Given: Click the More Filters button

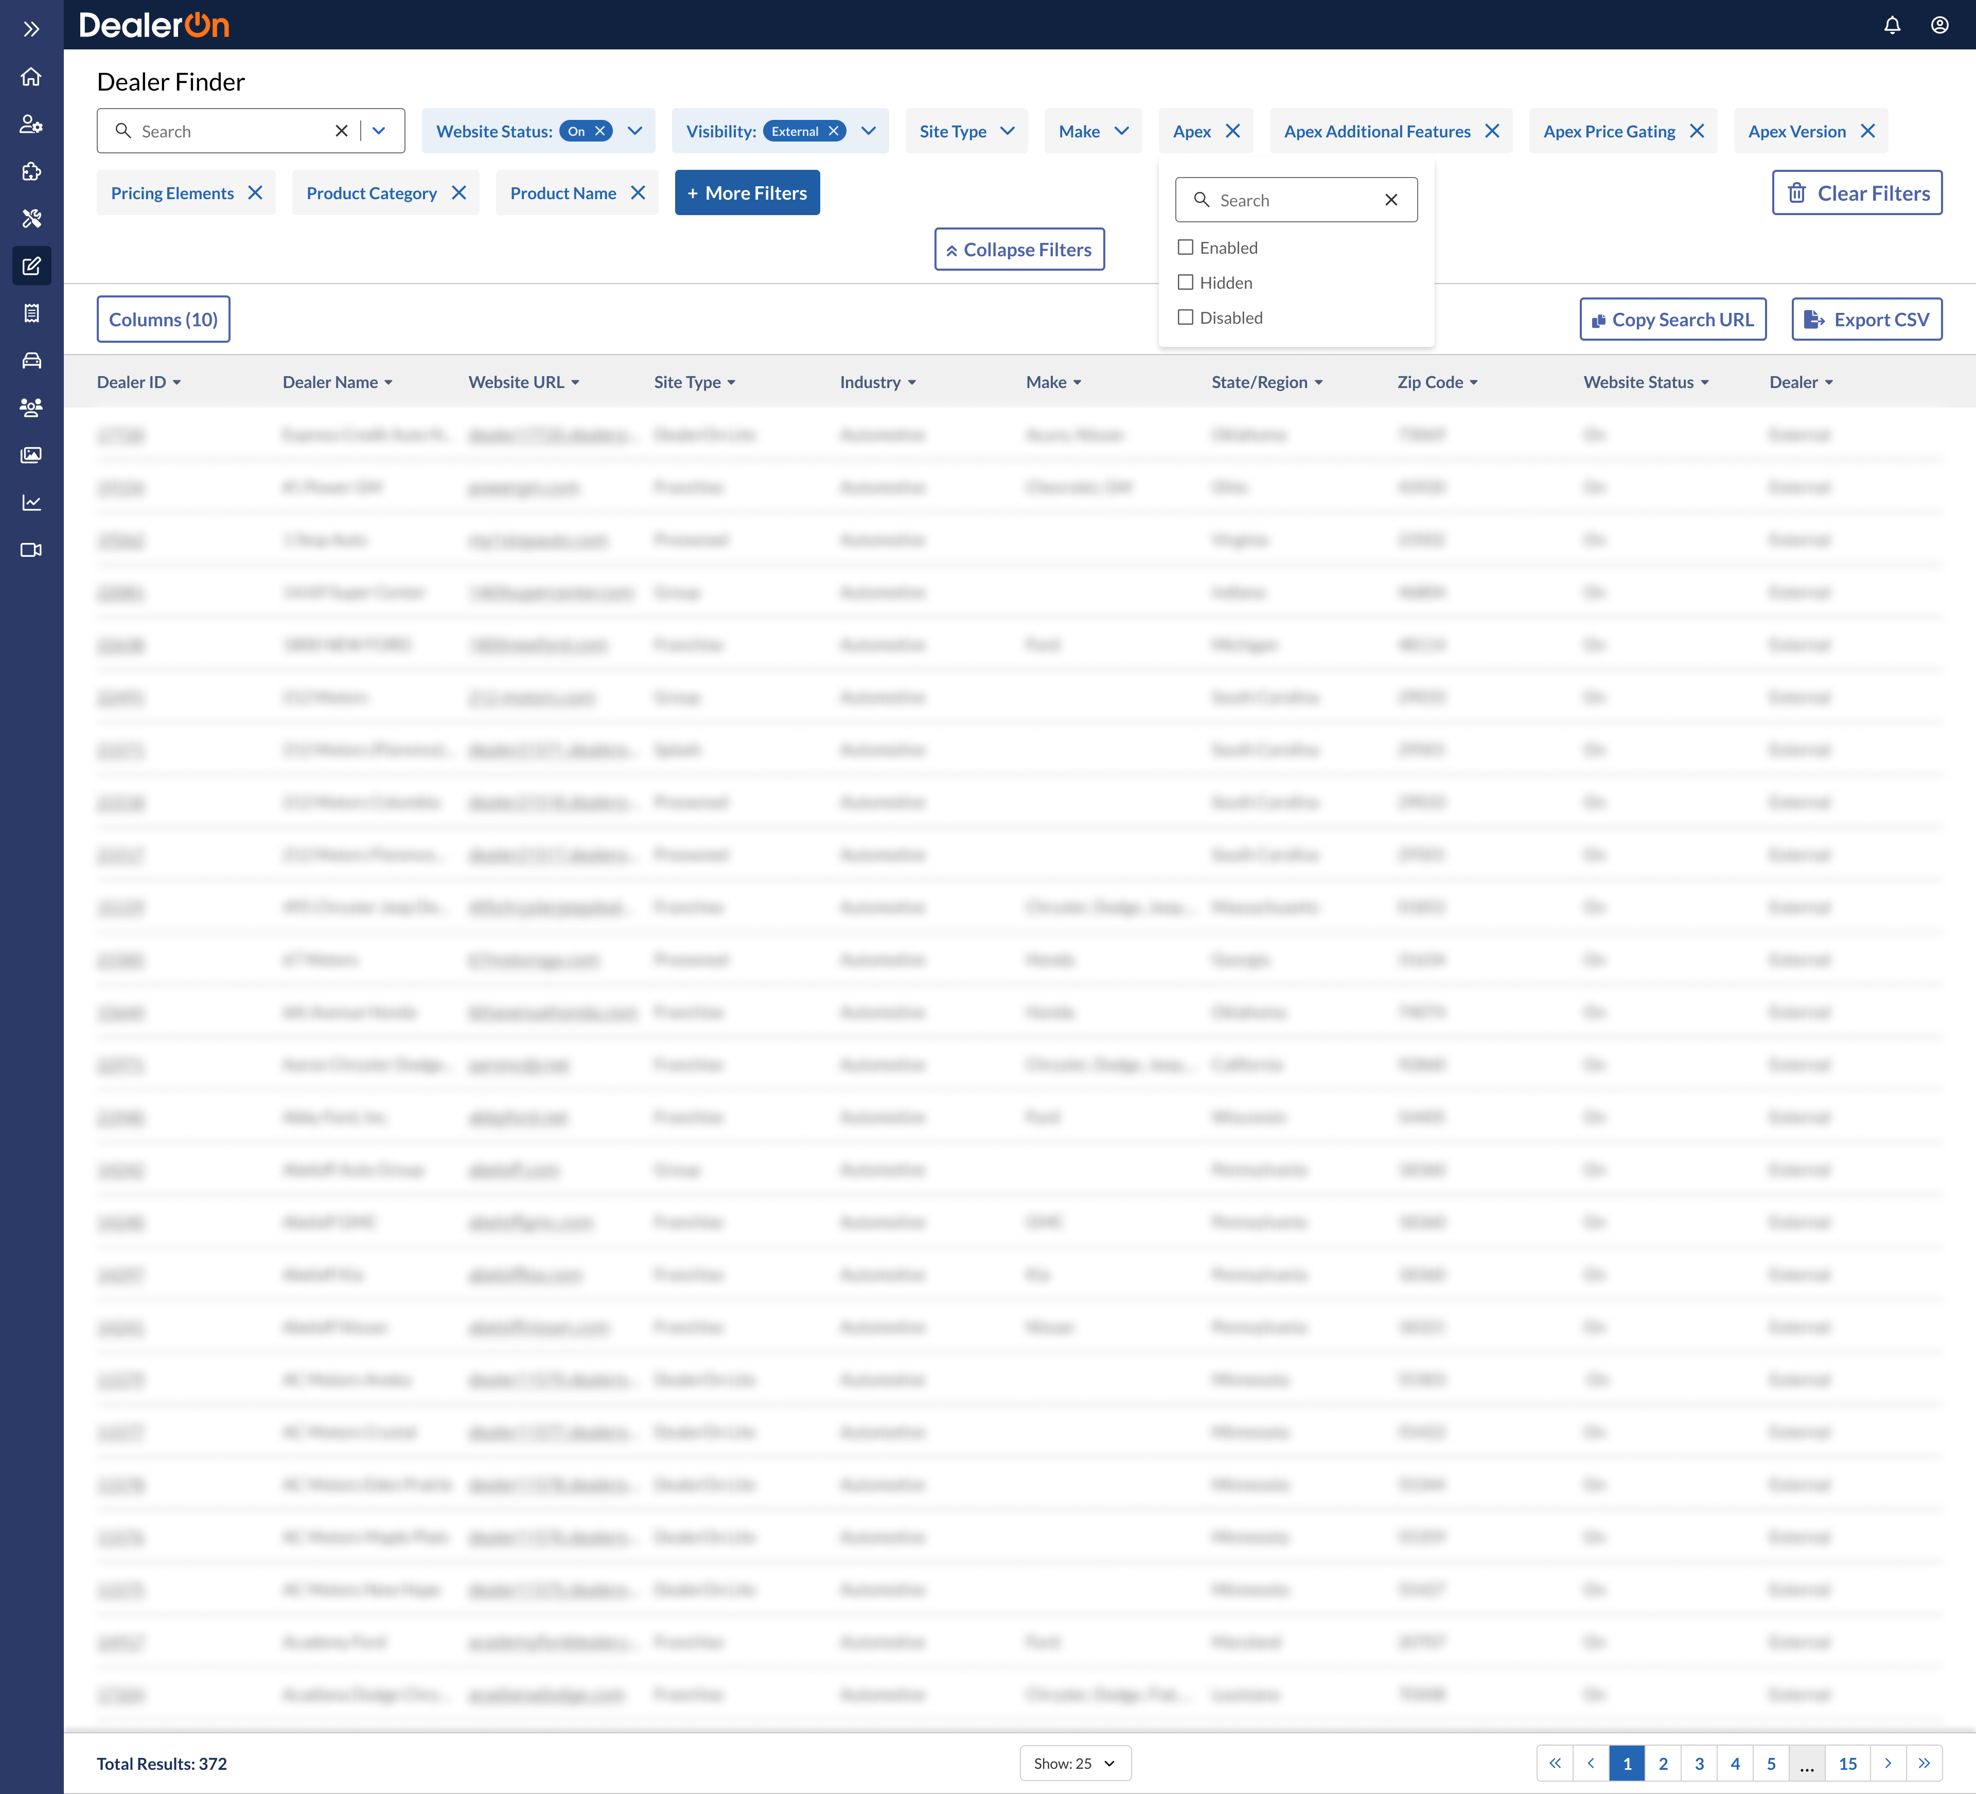Looking at the screenshot, I should [x=747, y=193].
